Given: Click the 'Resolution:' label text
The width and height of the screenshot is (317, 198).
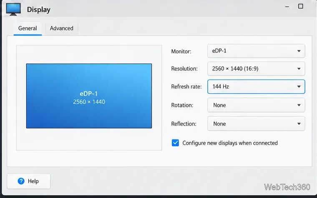Looking at the screenshot, I should pos(184,69).
